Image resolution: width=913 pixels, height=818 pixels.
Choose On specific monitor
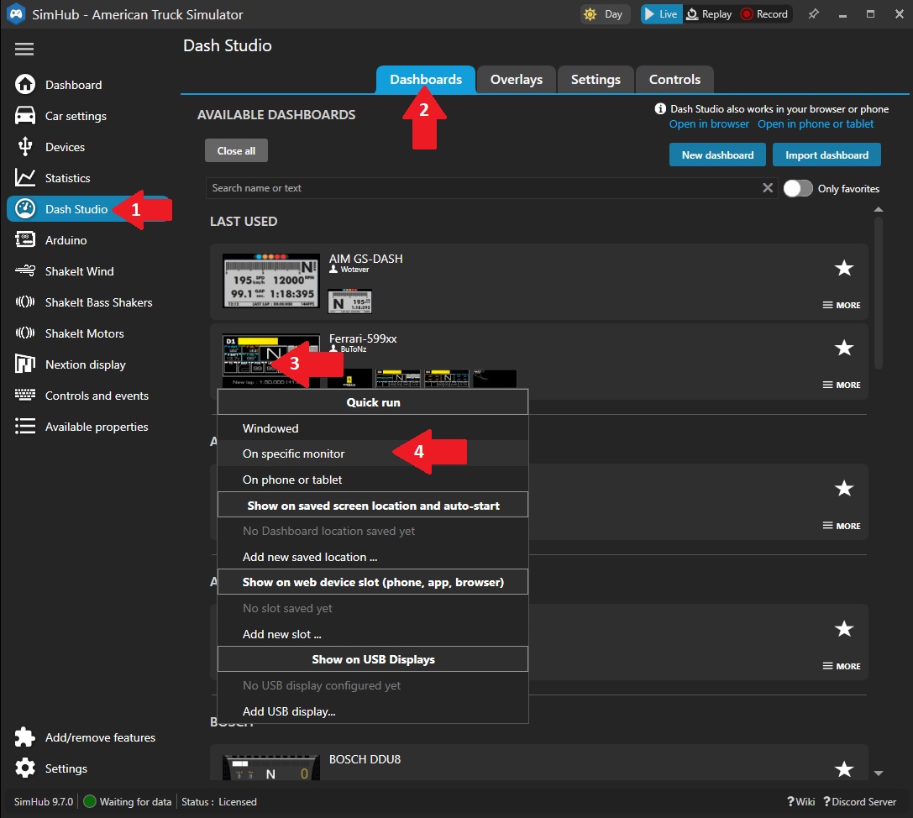[x=373, y=454]
